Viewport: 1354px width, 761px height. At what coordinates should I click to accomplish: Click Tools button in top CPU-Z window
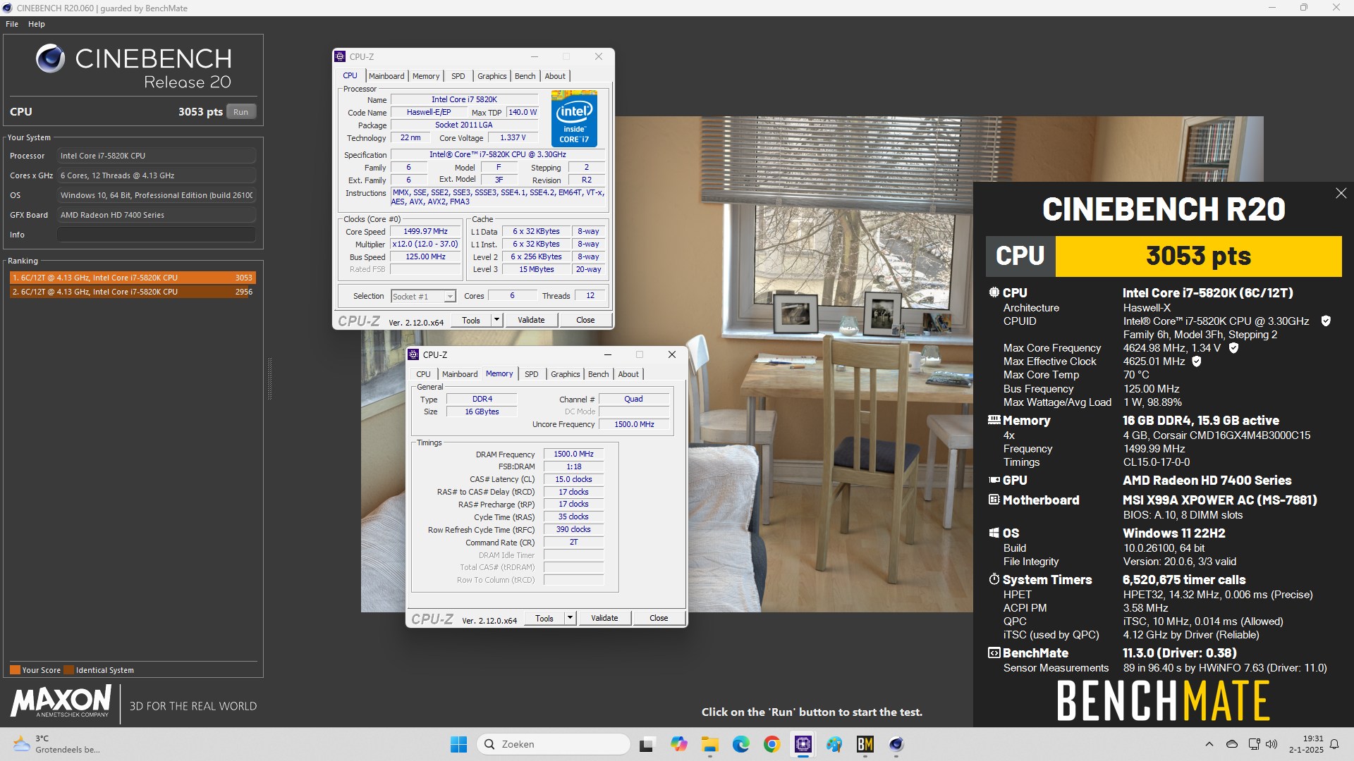pos(470,320)
